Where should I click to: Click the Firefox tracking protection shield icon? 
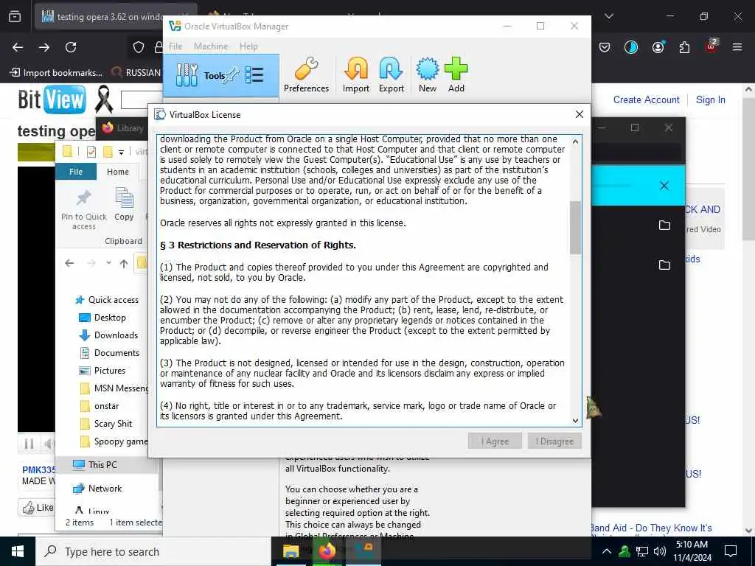pos(139,47)
